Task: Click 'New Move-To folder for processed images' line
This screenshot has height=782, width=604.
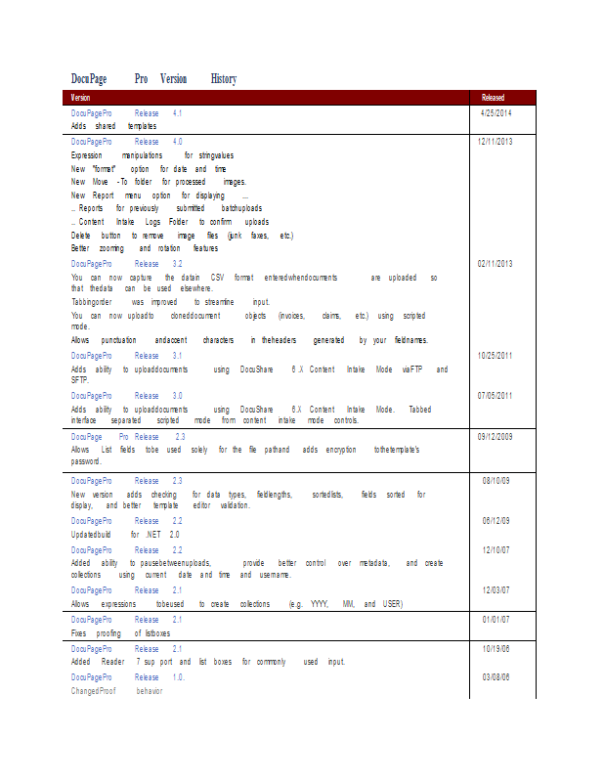Action: 158,182
